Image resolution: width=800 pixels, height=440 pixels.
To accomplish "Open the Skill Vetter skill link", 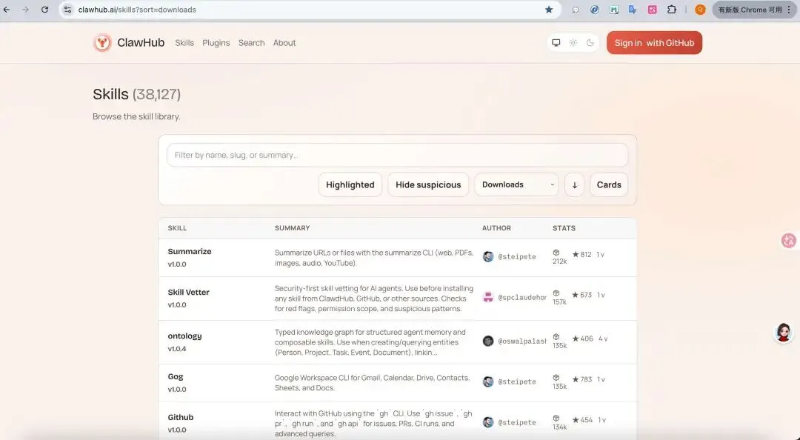I will [x=188, y=292].
